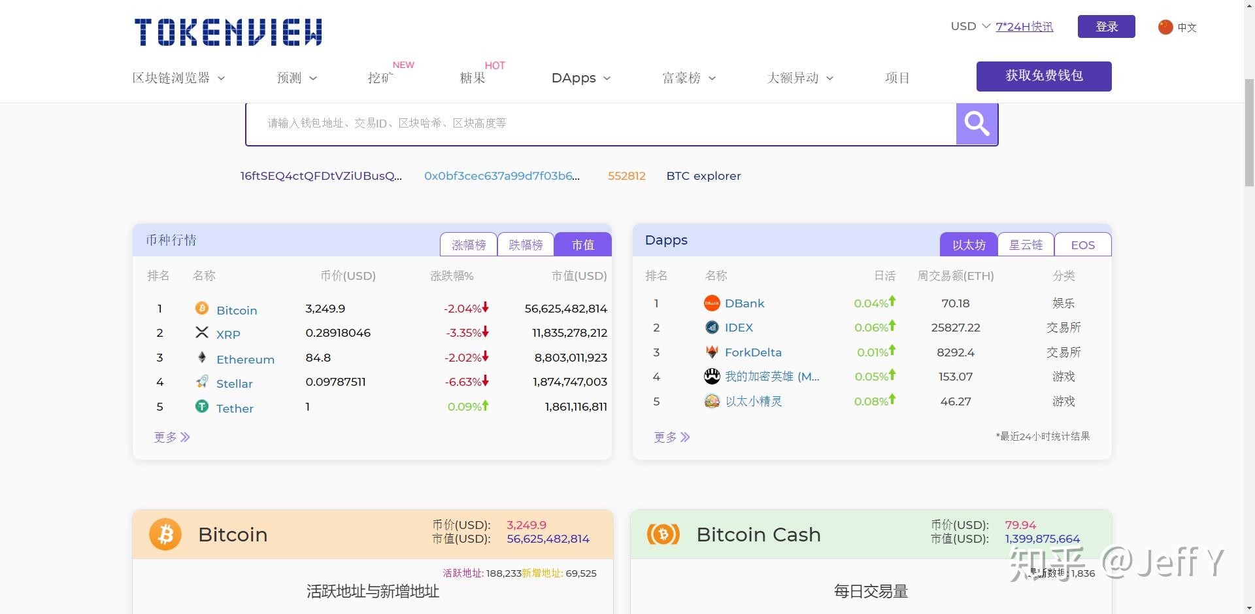Click the sample hash 0x0bf3cec637a99d7f03b6...
The height and width of the screenshot is (614, 1255).
[x=502, y=176]
